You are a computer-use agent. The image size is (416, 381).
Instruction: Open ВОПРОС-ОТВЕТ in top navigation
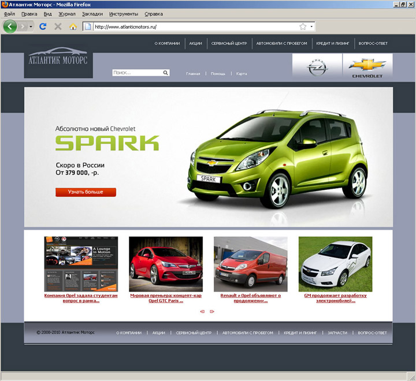(373, 43)
